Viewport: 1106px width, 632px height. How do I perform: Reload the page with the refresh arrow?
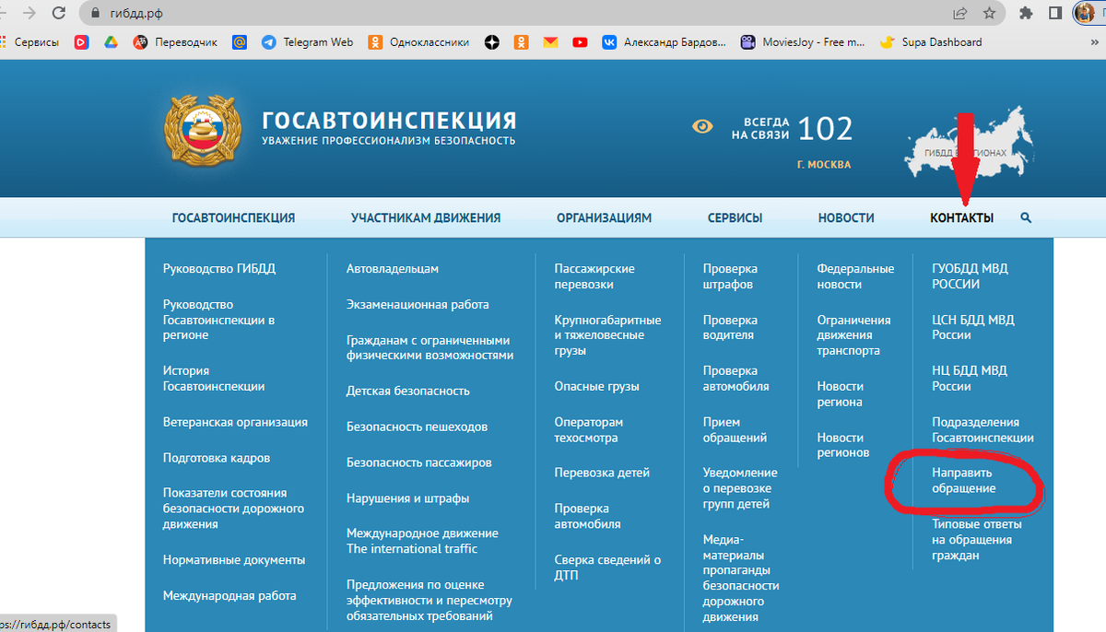pyautogui.click(x=59, y=14)
